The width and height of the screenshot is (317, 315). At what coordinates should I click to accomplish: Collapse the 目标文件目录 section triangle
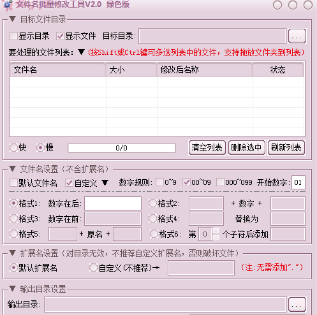tap(13, 19)
